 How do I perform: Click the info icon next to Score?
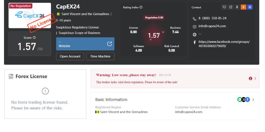pos(34,38)
